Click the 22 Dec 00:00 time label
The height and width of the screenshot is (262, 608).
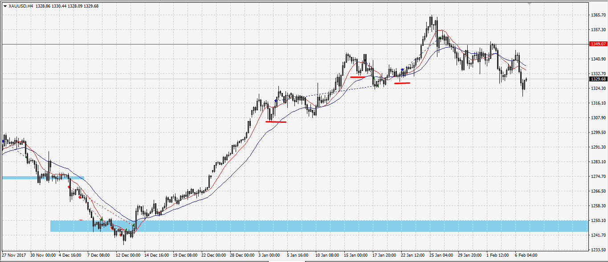pos(214,255)
